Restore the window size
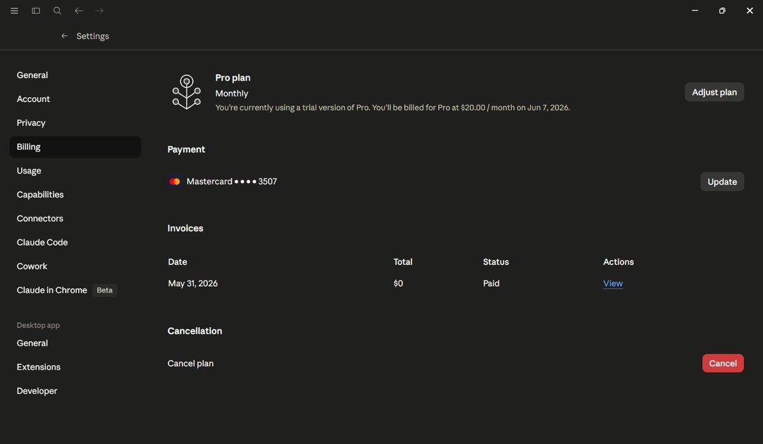 coord(722,11)
